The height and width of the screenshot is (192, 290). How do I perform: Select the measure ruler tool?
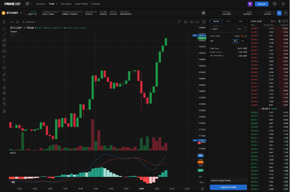pyautogui.click(x=4, y=74)
